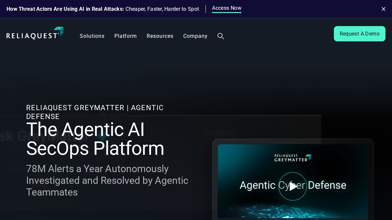
Task: Click the heading The Agentic AI SecOps Platform
Action: click(95, 139)
